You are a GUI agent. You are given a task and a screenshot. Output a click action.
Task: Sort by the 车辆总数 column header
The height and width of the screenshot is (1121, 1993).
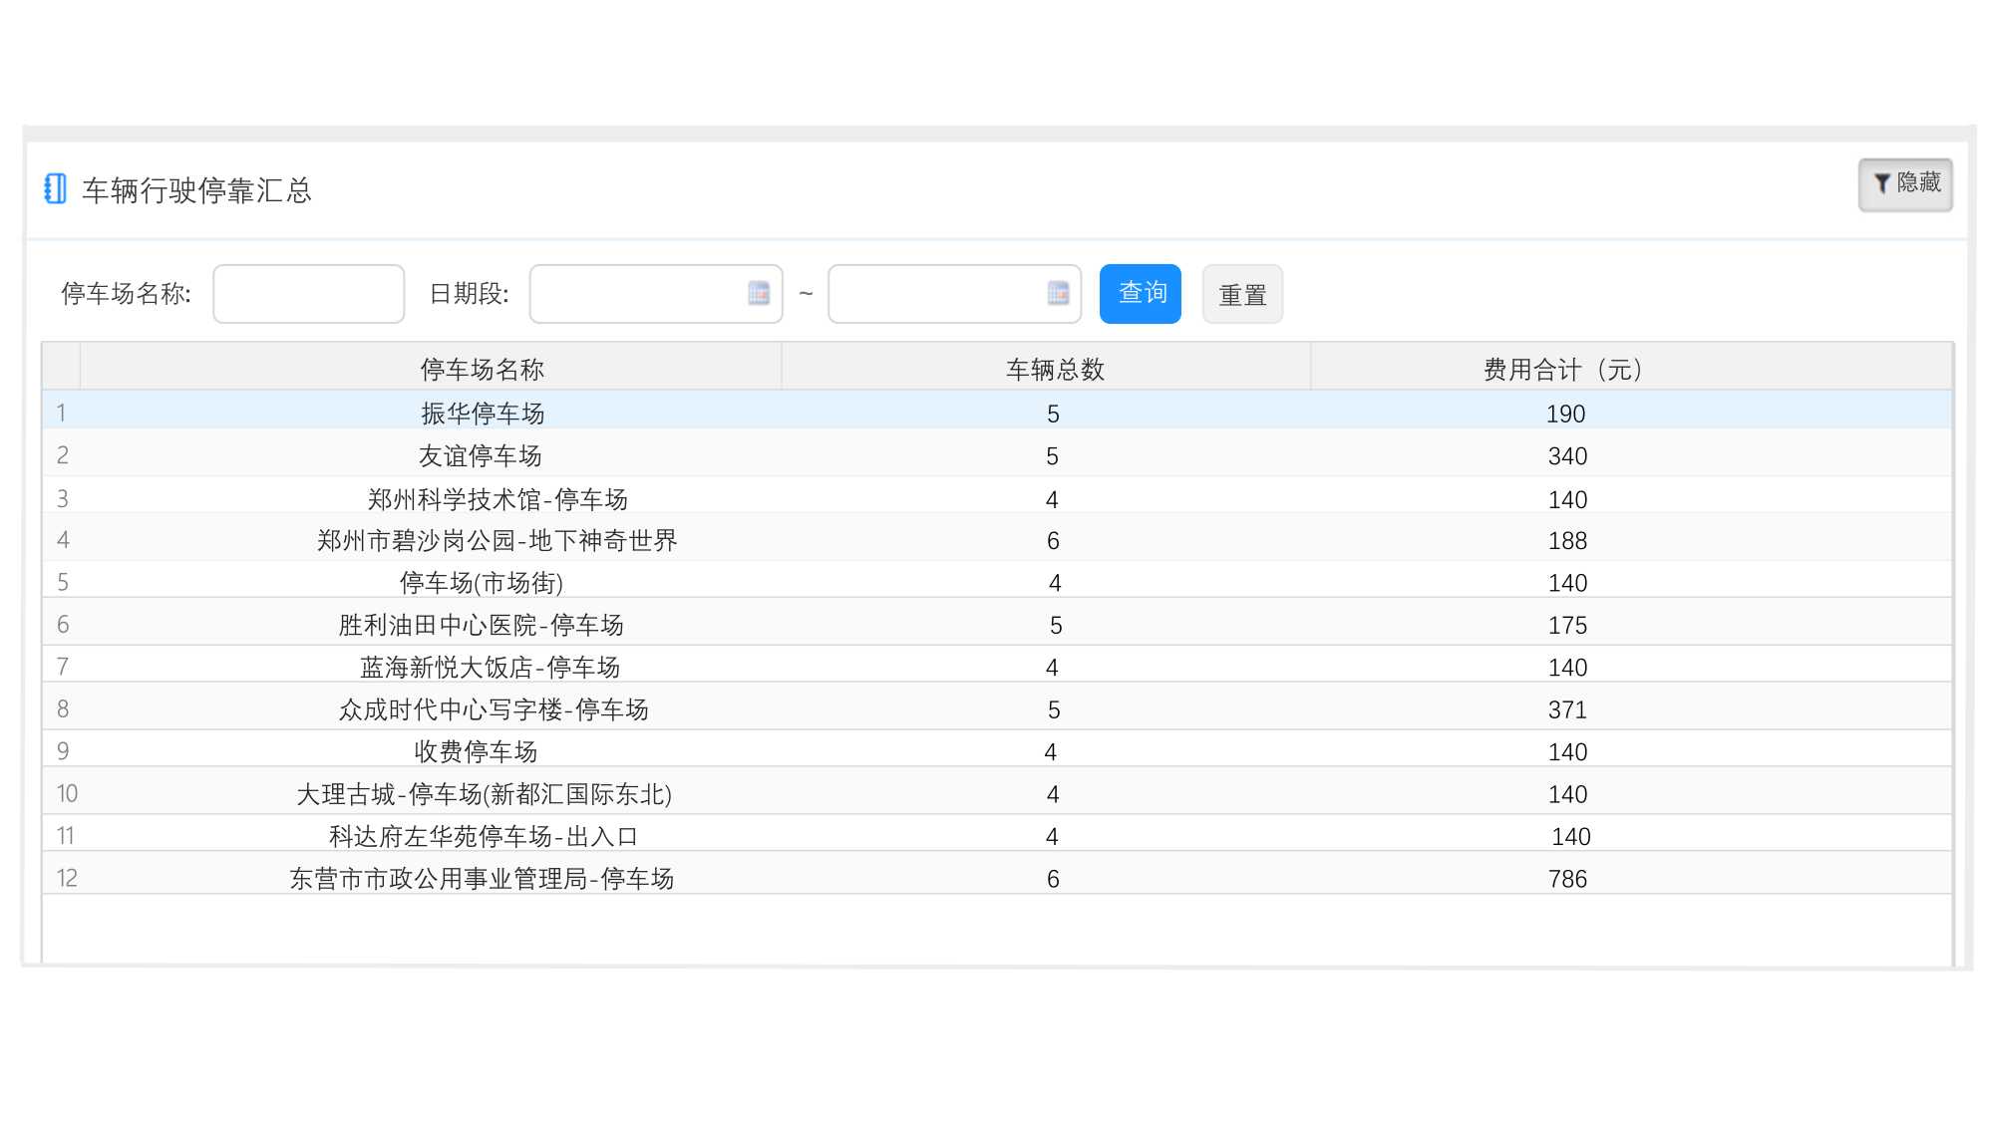1055,370
